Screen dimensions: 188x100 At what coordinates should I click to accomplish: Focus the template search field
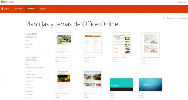pos(177,18)
